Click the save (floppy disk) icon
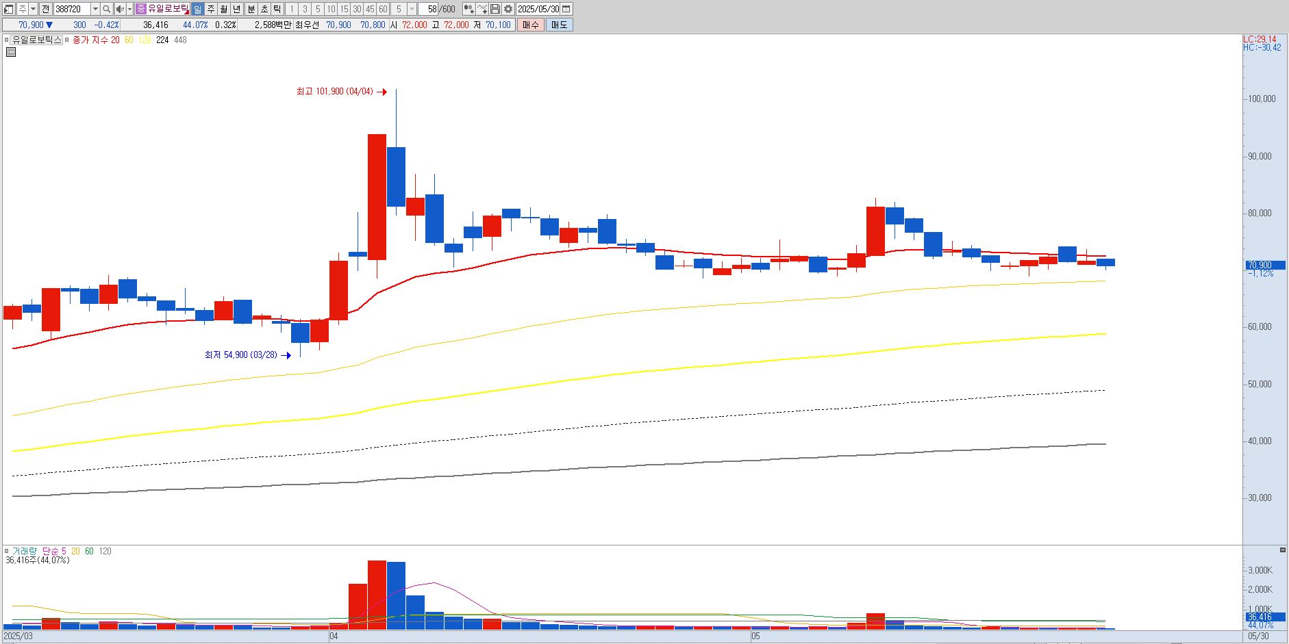Image resolution: width=1289 pixels, height=644 pixels. 495,9
